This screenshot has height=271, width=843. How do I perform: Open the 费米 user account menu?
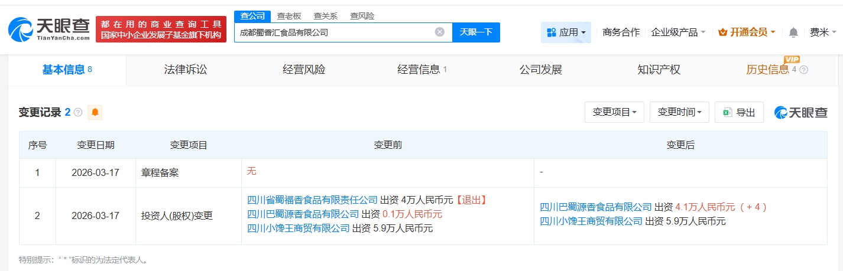coord(822,32)
